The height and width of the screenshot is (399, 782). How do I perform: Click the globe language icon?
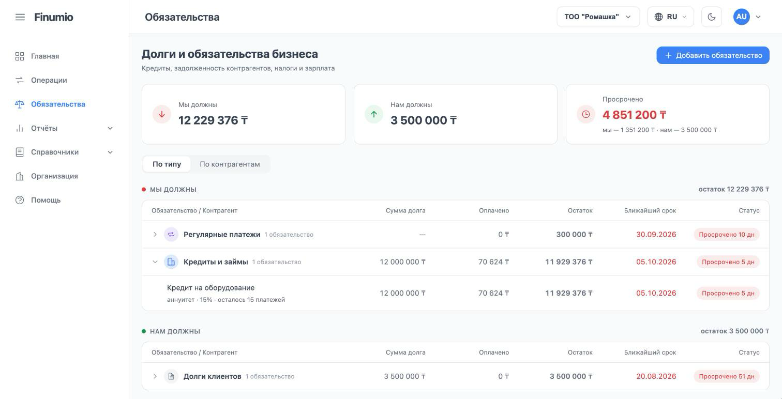click(x=658, y=17)
